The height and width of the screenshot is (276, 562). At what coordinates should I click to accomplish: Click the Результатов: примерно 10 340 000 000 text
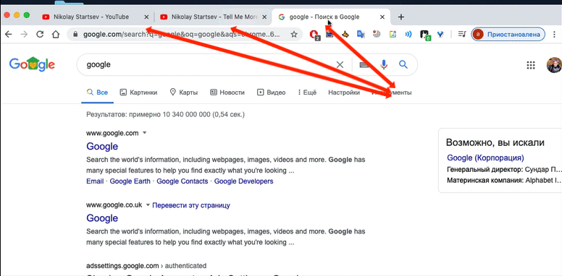[x=165, y=115]
